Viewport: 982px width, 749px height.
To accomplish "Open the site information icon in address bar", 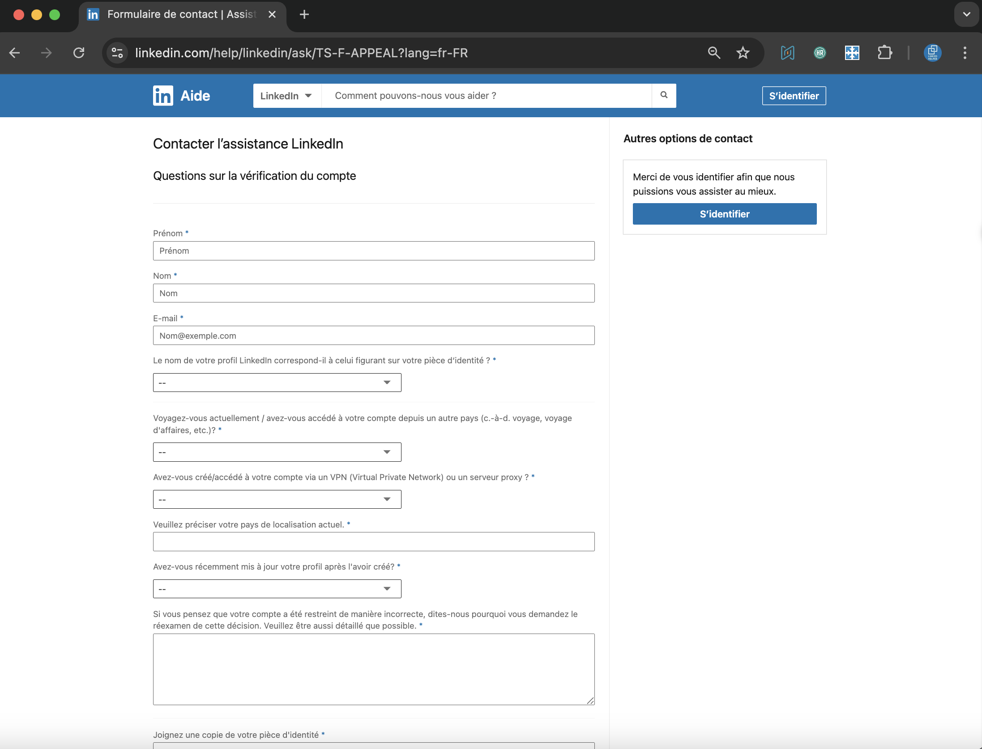I will (x=117, y=53).
